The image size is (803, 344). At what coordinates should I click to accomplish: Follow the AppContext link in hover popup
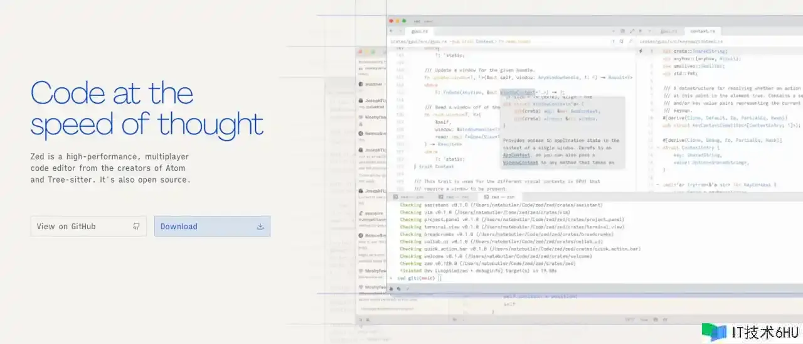(x=517, y=155)
